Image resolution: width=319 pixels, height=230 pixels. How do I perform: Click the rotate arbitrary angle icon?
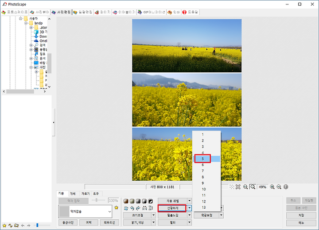(x=126, y=208)
